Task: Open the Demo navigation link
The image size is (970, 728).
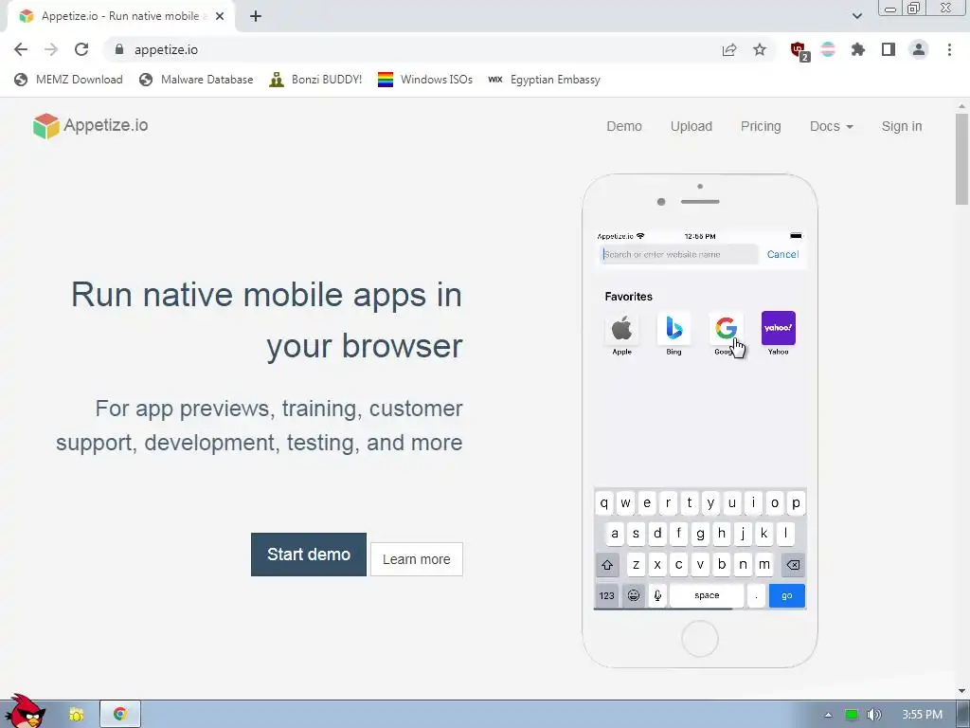Action: [x=623, y=126]
